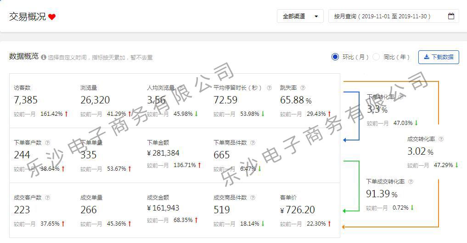The image size is (467, 243).
Task: Click the 客单价 value ¥726.20
Action: click(297, 210)
